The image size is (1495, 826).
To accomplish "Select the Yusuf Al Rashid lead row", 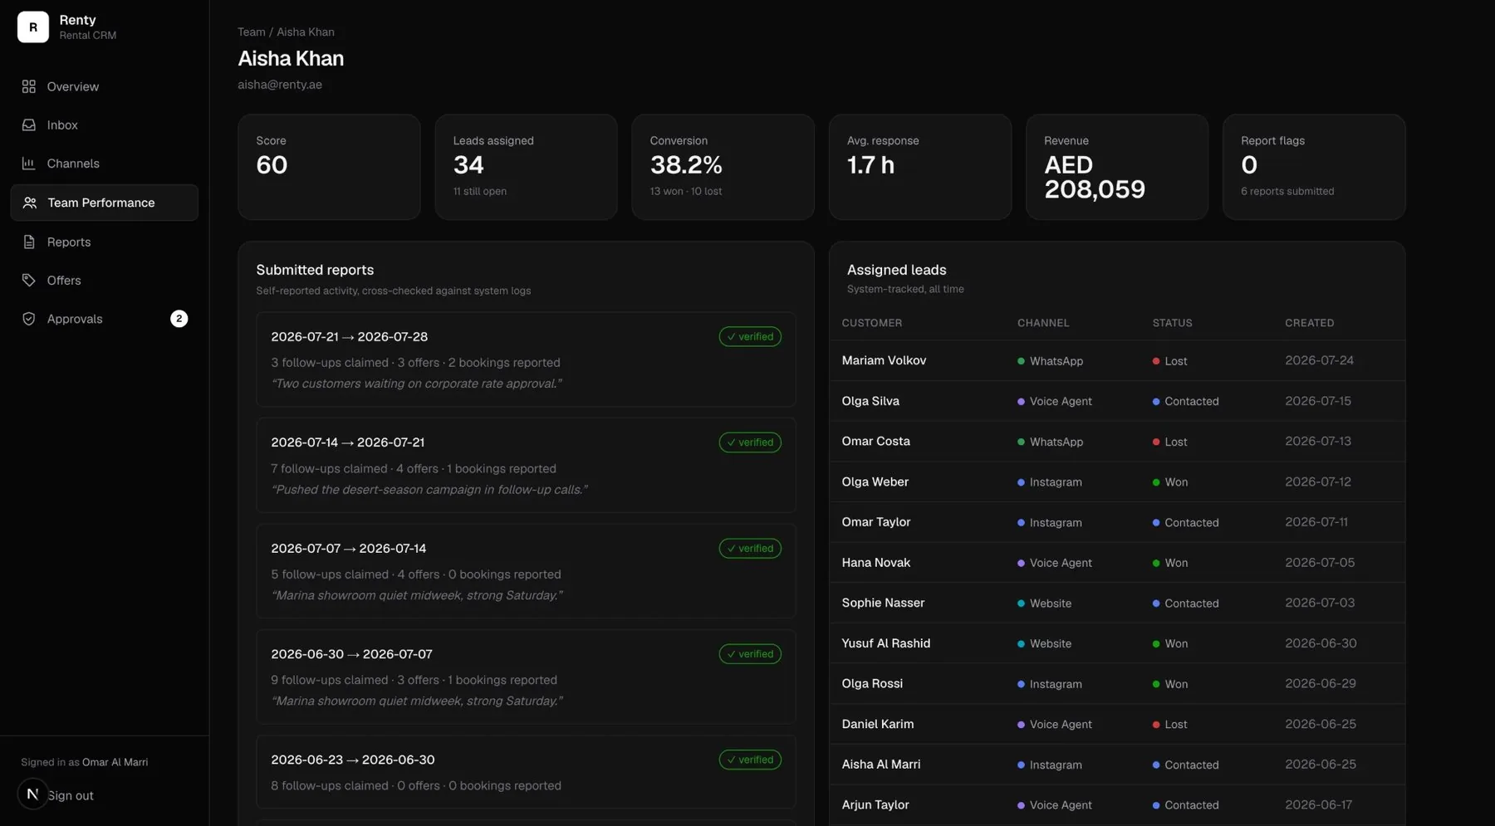I will click(x=1117, y=643).
